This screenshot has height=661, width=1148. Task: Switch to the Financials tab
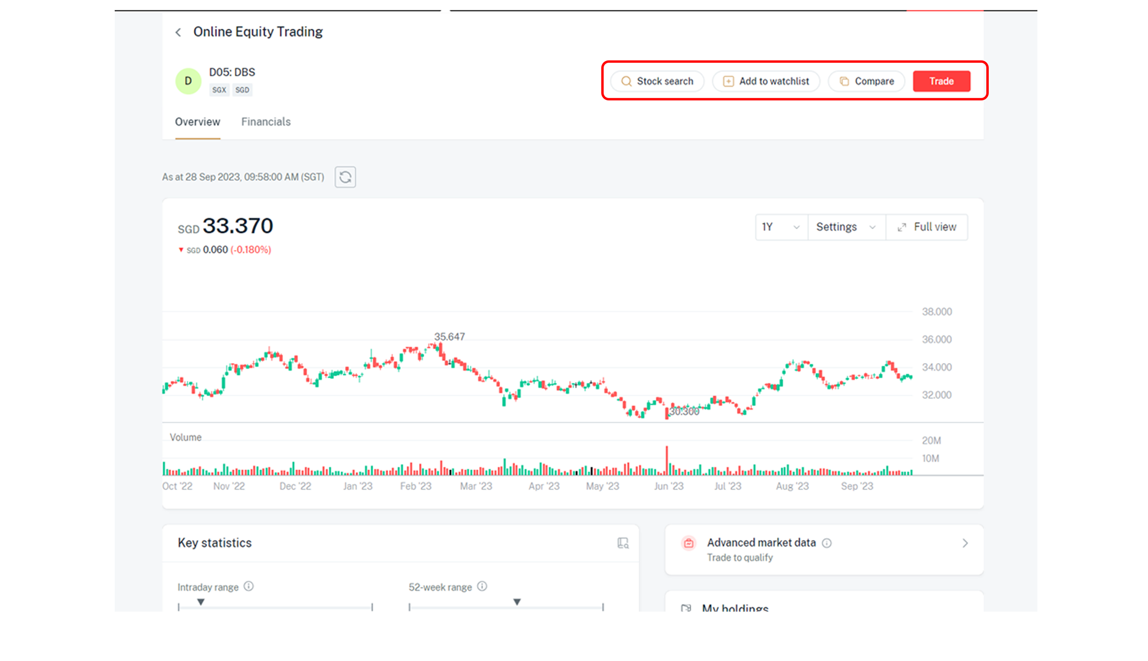pyautogui.click(x=266, y=122)
